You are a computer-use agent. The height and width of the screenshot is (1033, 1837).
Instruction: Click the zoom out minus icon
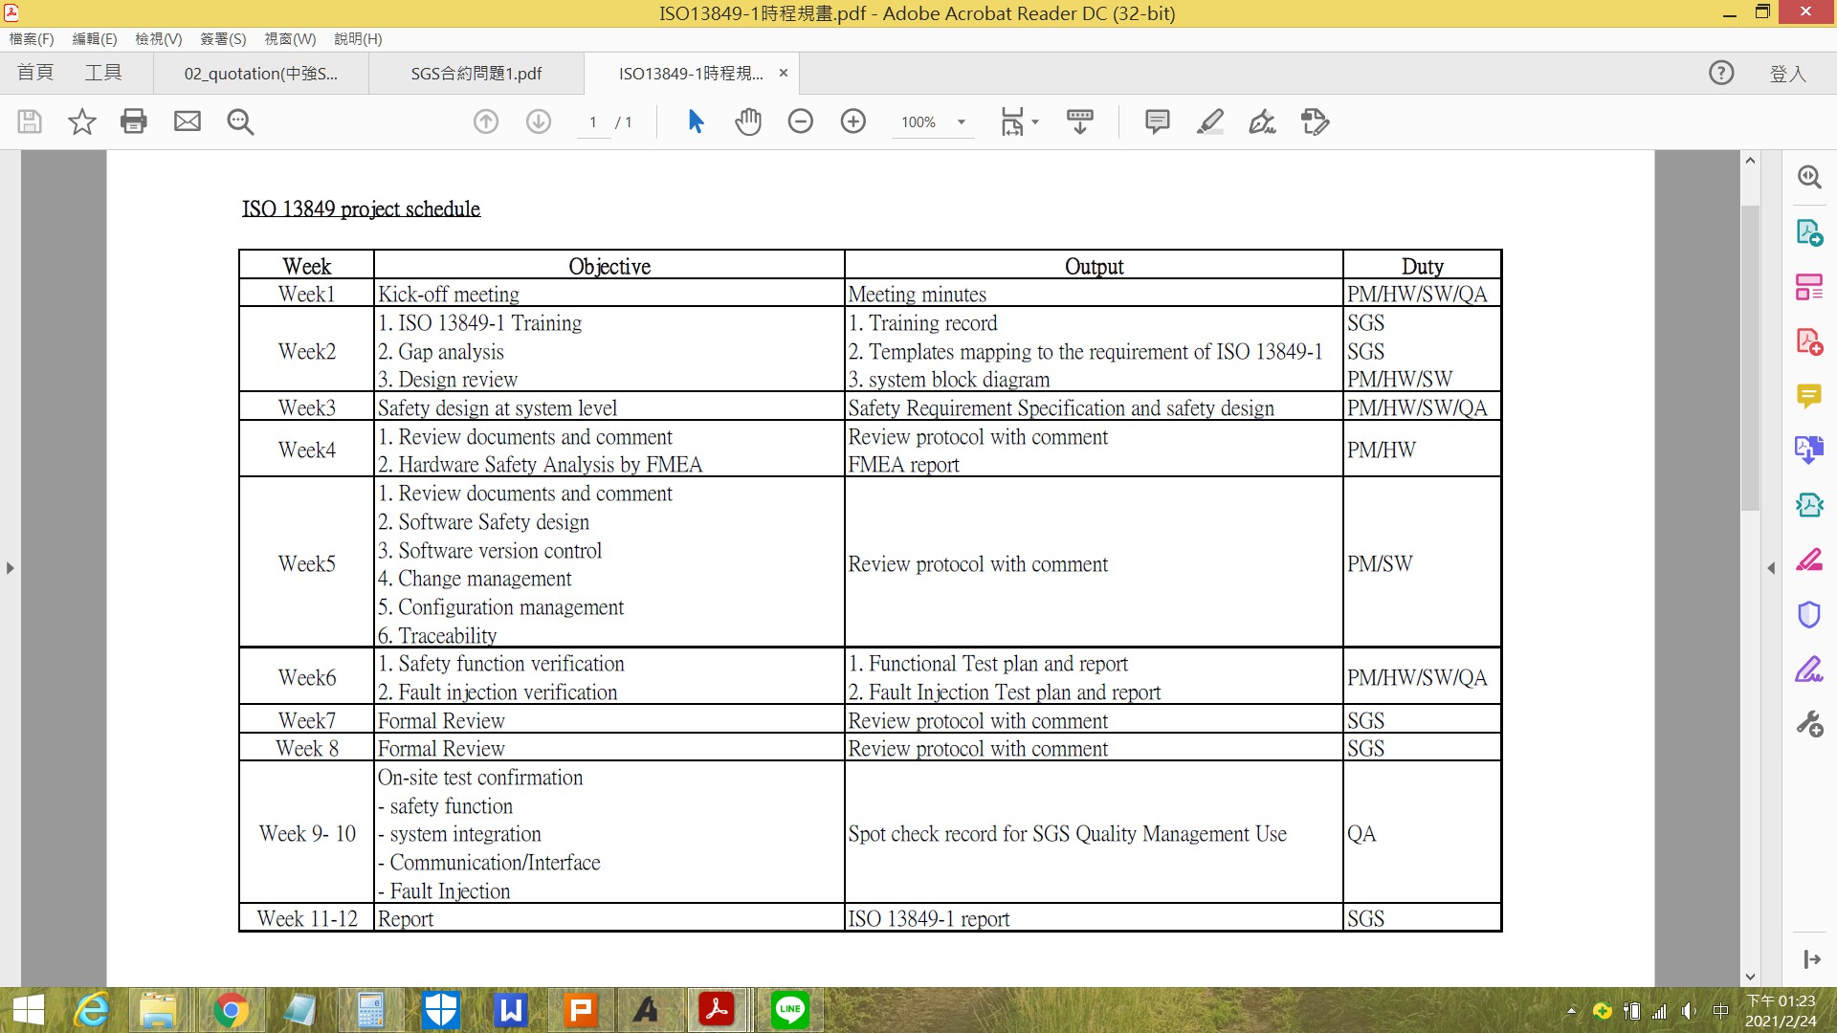click(801, 121)
